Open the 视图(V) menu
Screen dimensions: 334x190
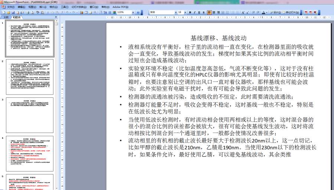pos(32,7)
